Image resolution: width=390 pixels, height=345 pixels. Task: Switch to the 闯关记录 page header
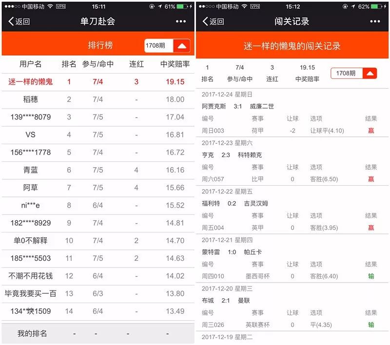292,21
